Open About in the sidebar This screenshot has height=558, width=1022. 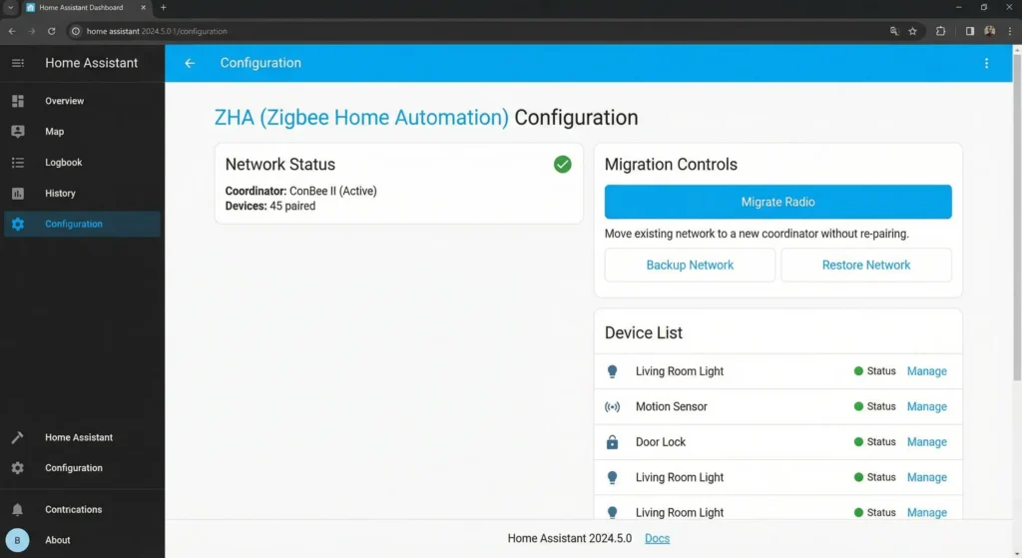click(x=57, y=540)
